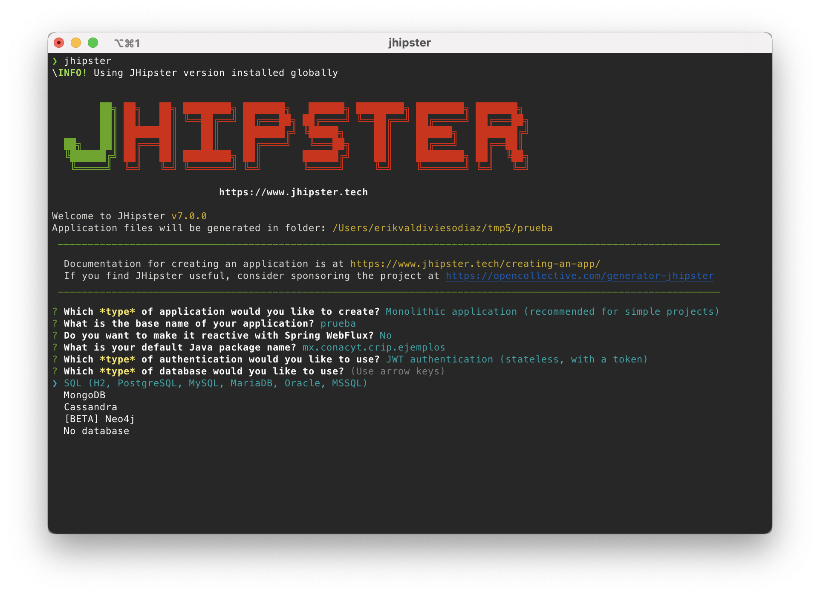Click the (Use arrow keys) hint
Screen dimensions: 820x597
point(398,371)
